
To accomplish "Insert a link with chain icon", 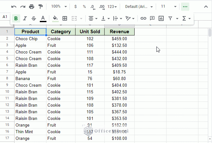I will tap(143, 18).
